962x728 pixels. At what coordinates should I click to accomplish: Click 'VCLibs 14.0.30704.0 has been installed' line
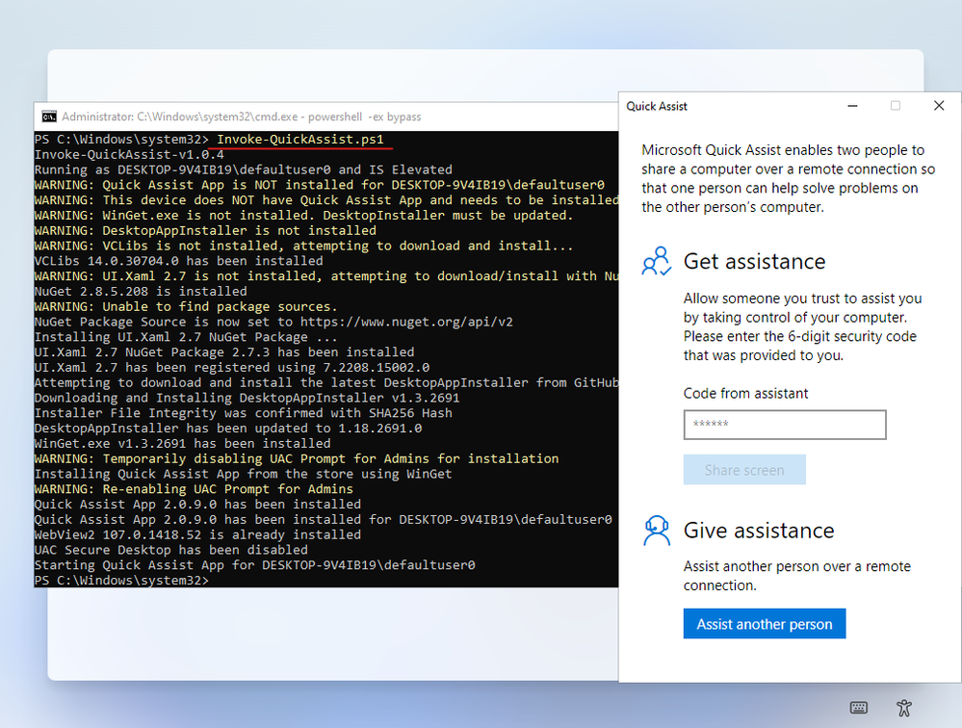pyautogui.click(x=178, y=261)
